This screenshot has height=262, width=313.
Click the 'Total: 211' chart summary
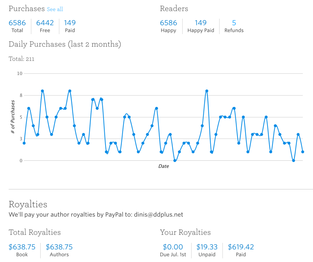coord(22,59)
